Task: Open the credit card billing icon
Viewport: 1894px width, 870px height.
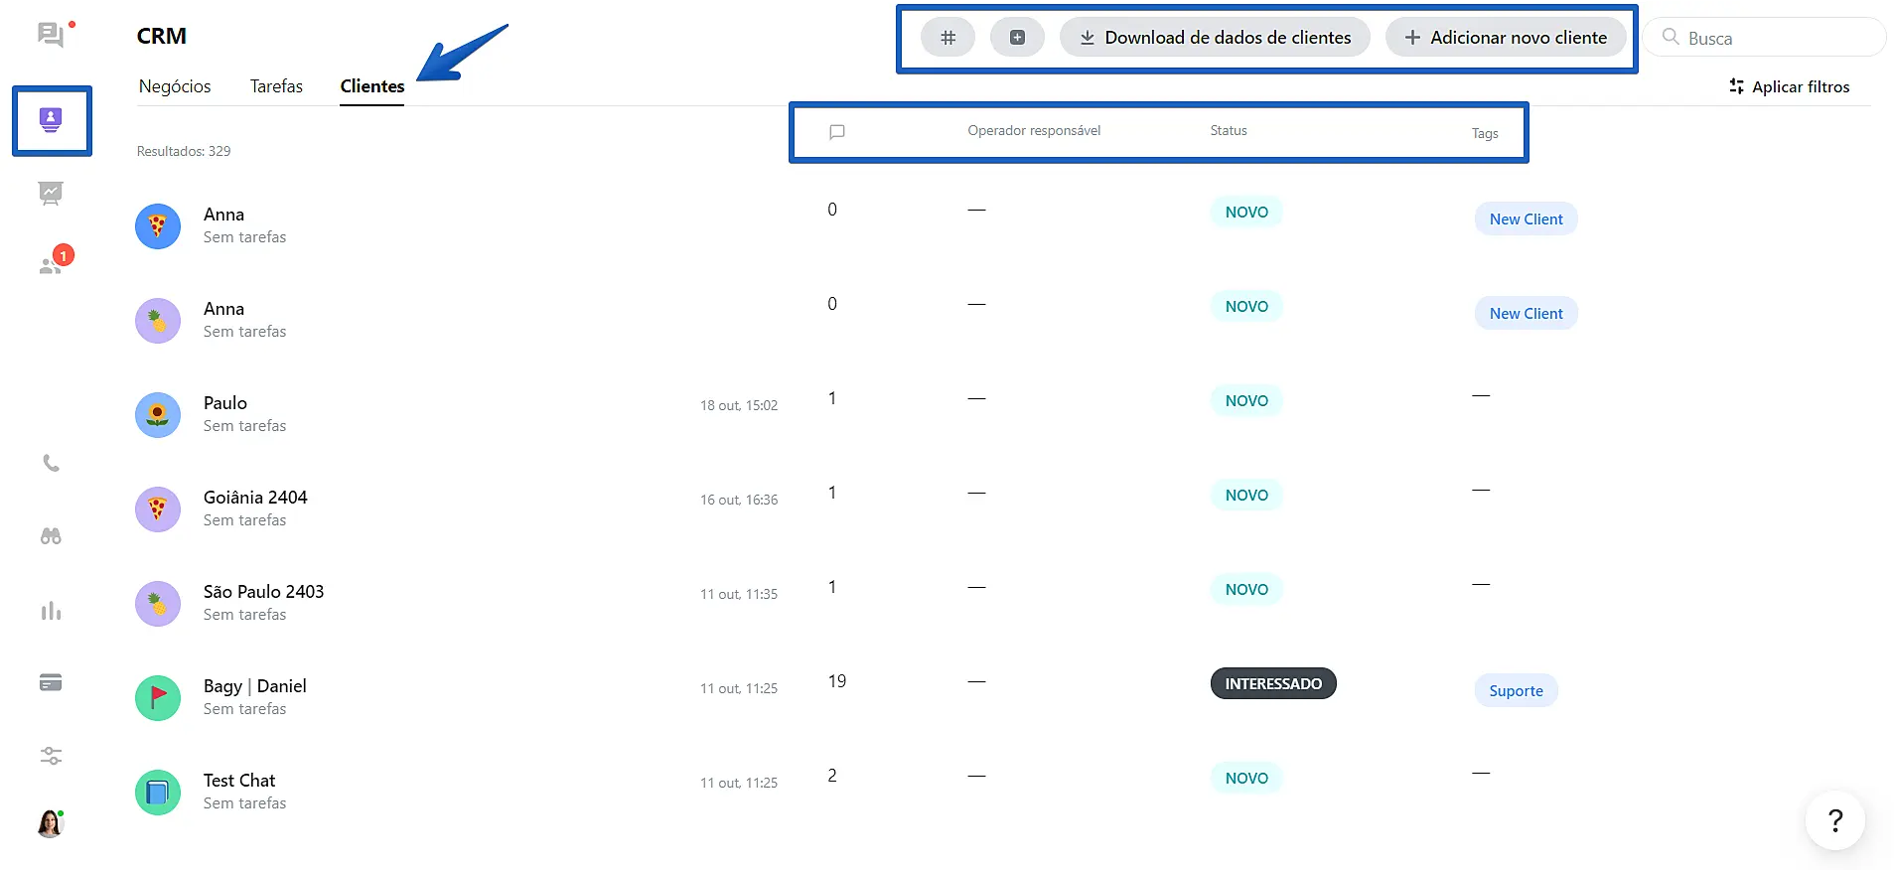Action: point(51,682)
